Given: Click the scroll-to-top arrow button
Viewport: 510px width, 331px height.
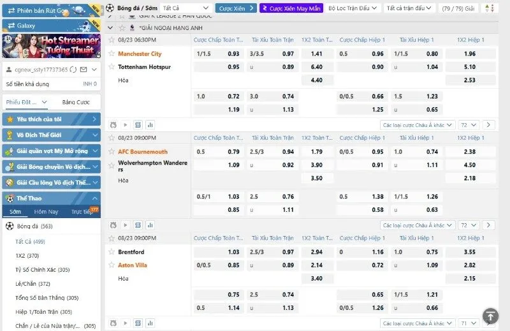Looking at the screenshot, I should [x=490, y=315].
